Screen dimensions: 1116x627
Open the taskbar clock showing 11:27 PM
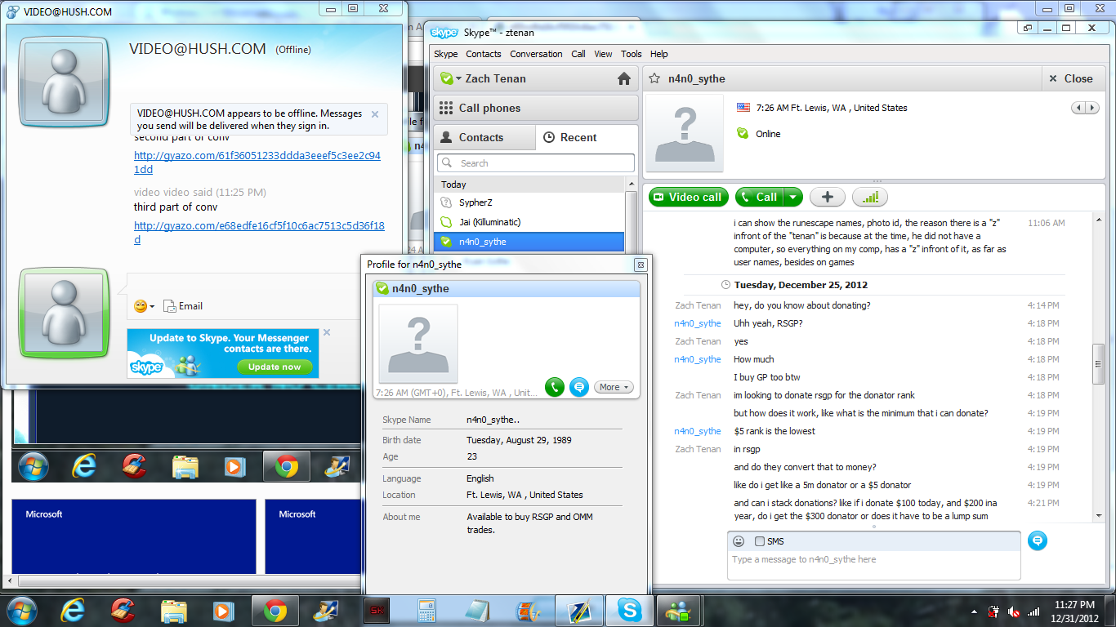click(x=1074, y=611)
